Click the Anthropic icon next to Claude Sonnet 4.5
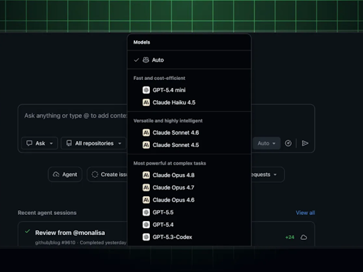This screenshot has height=272, width=363. point(146,145)
